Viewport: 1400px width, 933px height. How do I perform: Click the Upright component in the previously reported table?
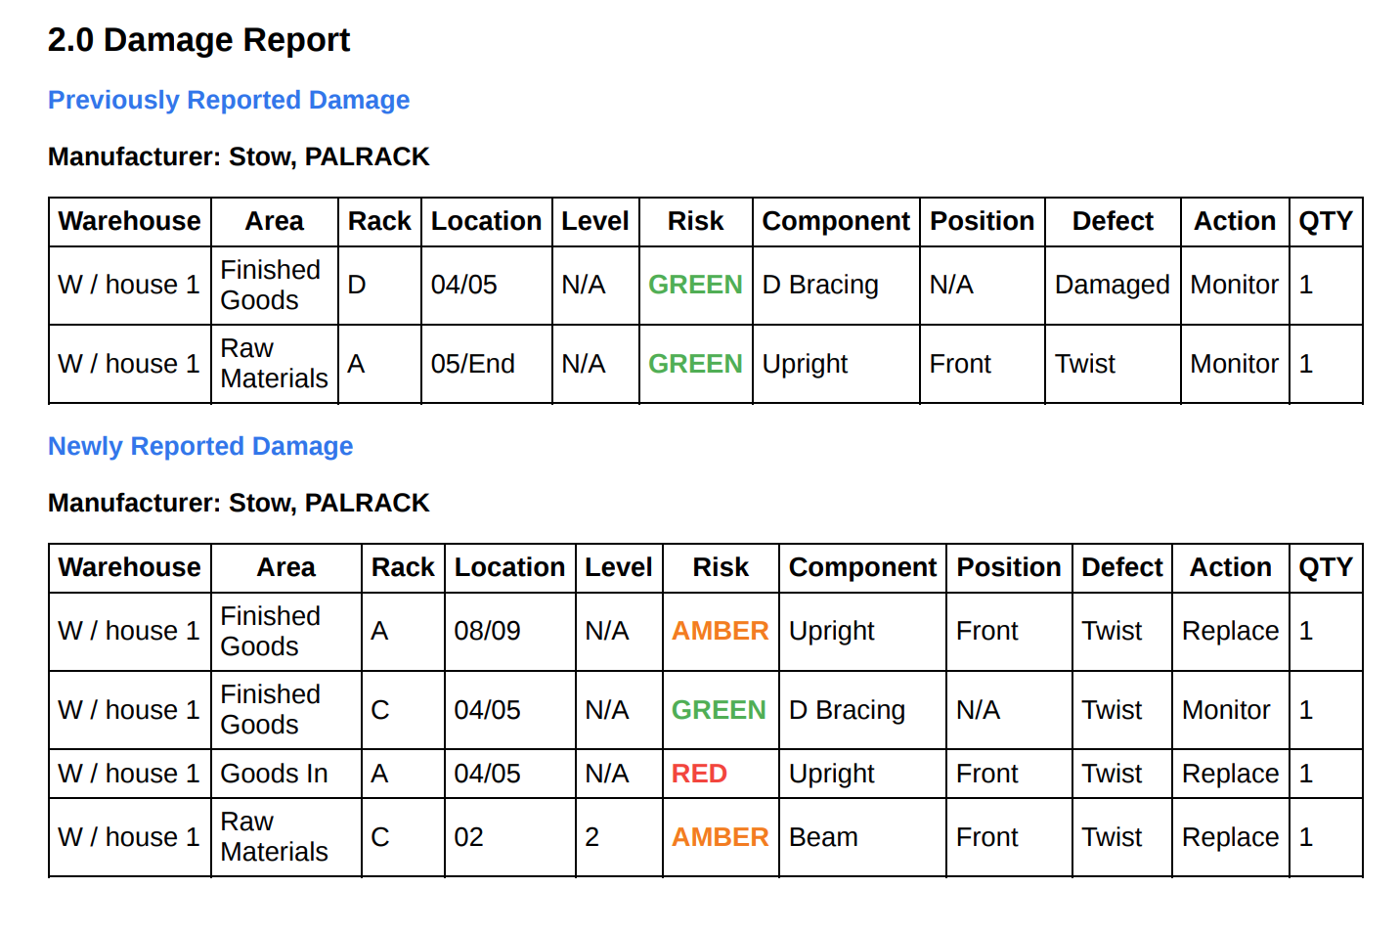click(805, 364)
